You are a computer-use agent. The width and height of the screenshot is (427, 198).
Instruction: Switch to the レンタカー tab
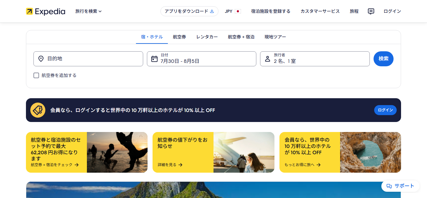tap(207, 37)
